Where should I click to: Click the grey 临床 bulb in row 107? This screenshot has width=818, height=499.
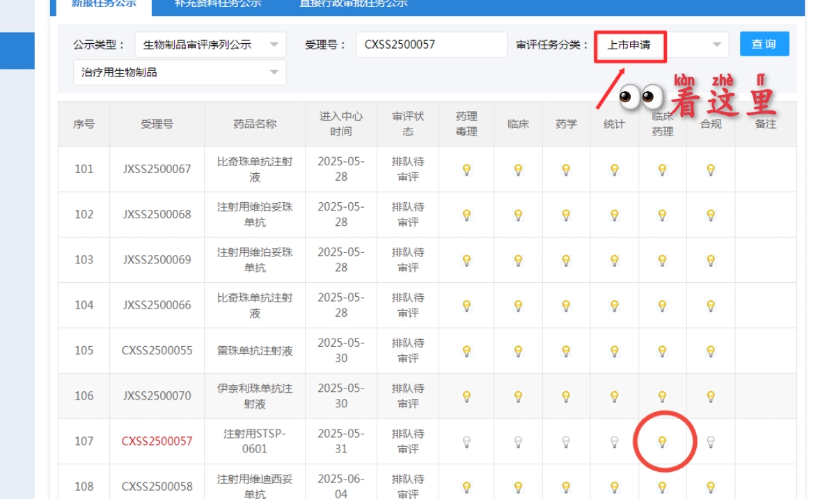point(518,442)
